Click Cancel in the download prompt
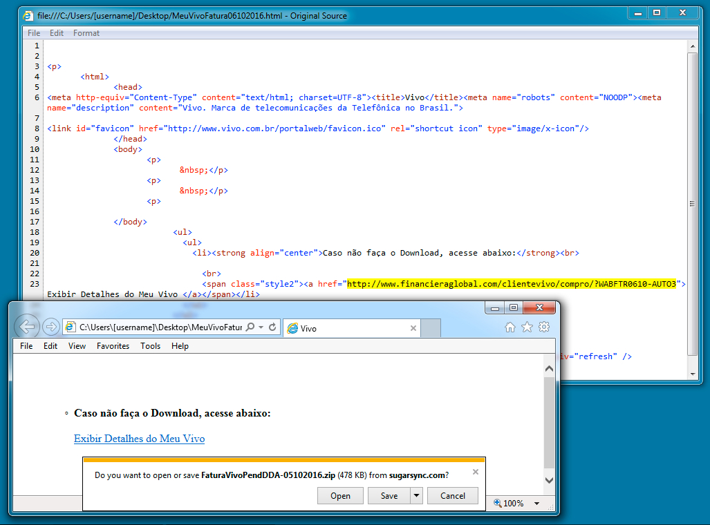Screen dimensions: 710x525 (x=453, y=495)
